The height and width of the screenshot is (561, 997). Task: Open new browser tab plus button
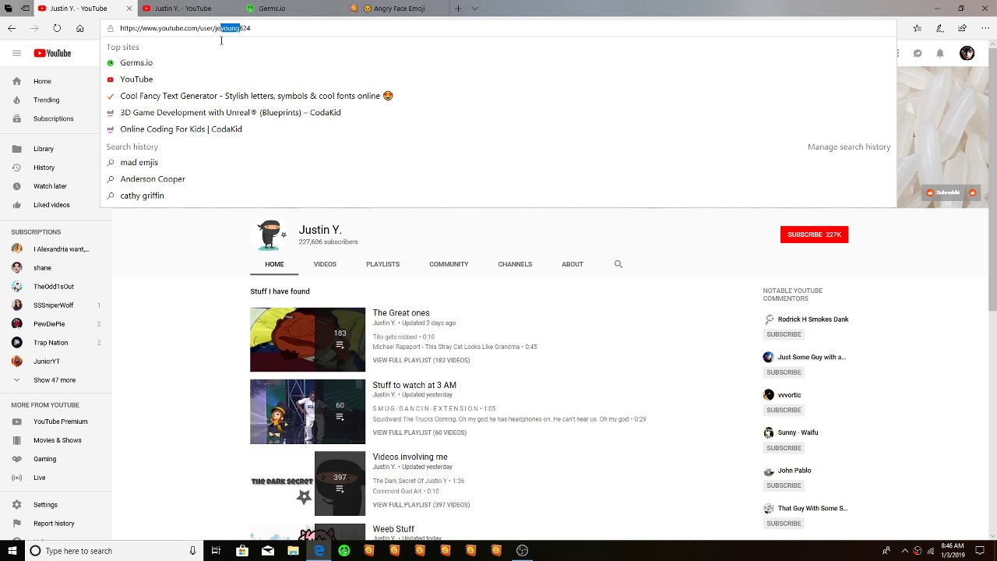[x=458, y=9]
